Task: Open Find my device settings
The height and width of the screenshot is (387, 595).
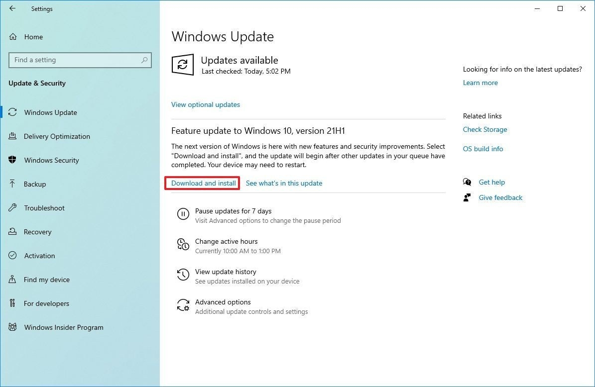Action: [x=47, y=280]
